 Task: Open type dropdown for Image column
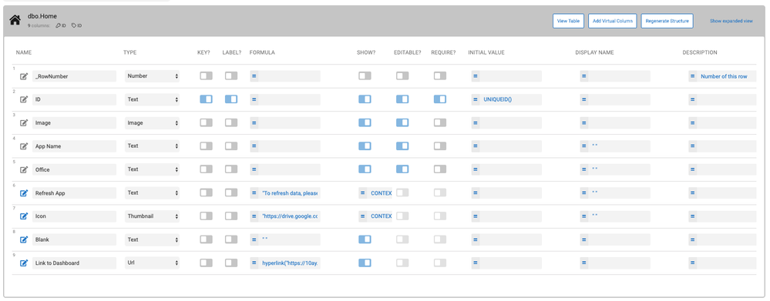point(153,123)
